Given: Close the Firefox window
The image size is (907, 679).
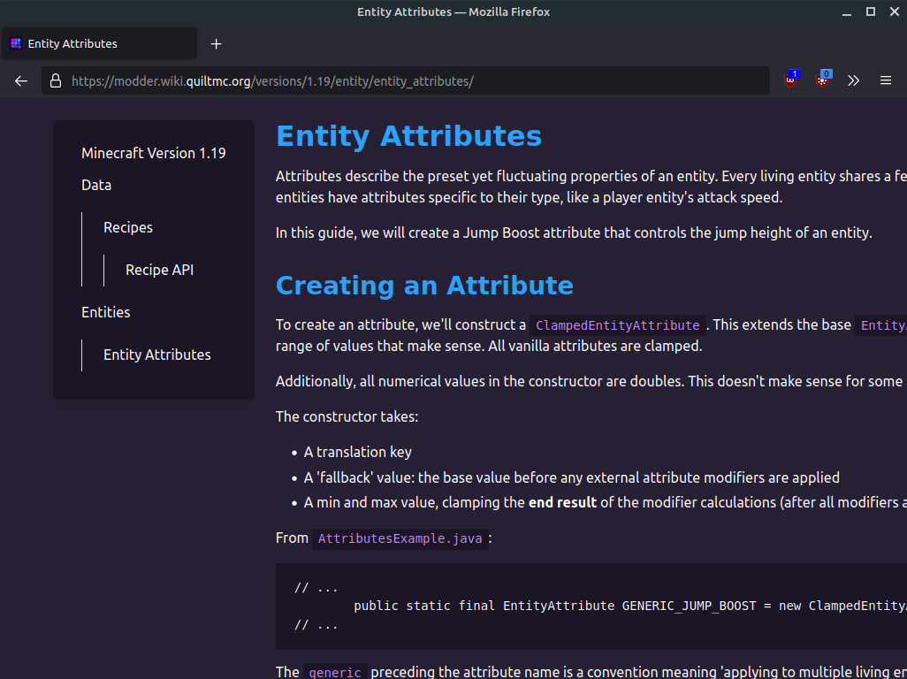Looking at the screenshot, I should [895, 12].
